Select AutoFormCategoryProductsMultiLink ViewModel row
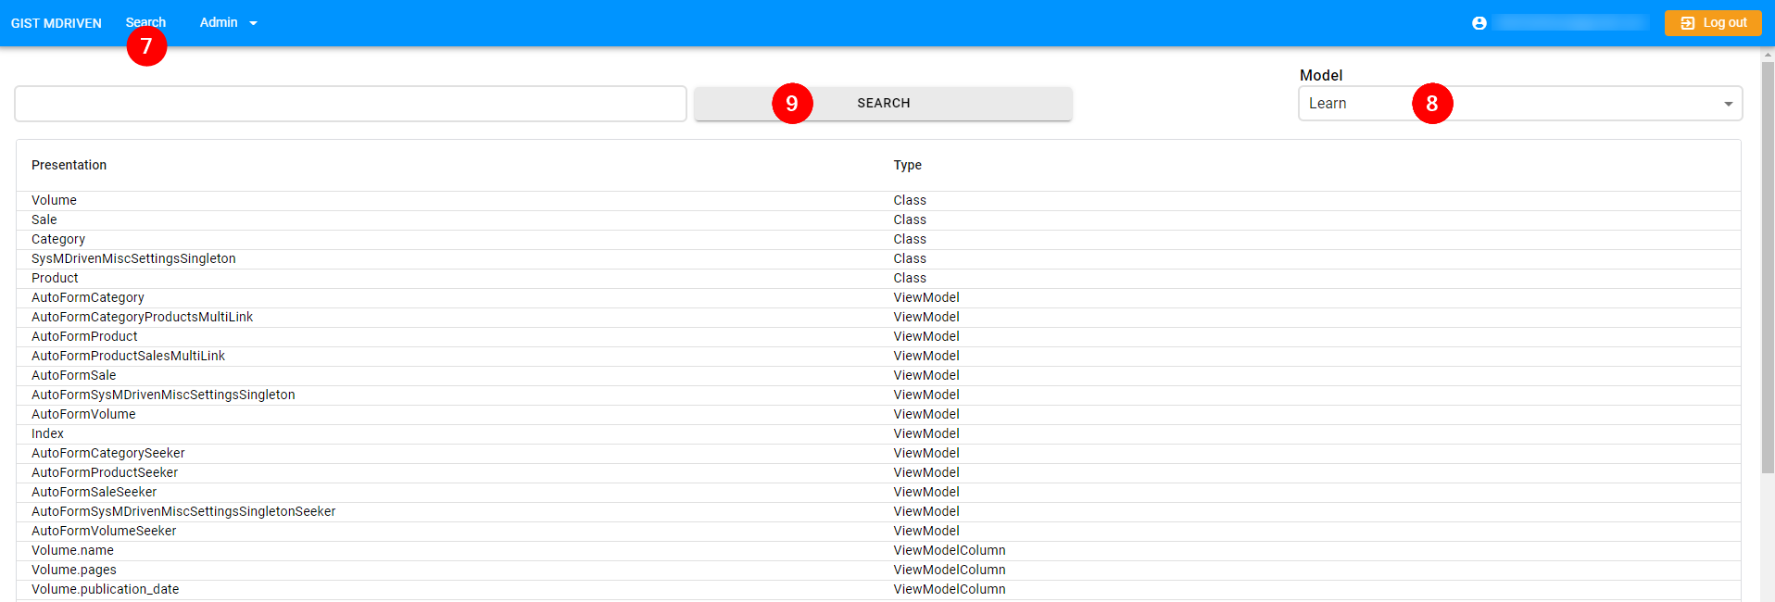 (x=142, y=317)
